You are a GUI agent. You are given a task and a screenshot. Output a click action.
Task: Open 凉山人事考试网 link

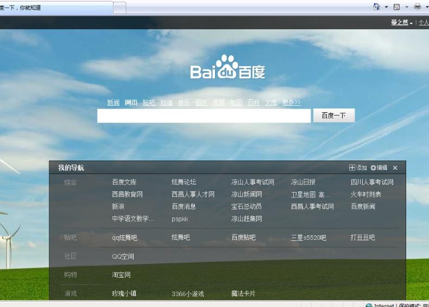(x=253, y=182)
